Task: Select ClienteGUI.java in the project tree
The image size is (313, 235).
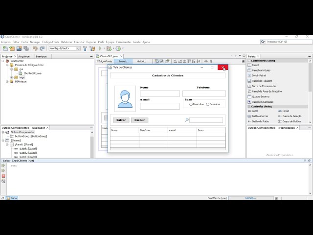Action: (33, 73)
